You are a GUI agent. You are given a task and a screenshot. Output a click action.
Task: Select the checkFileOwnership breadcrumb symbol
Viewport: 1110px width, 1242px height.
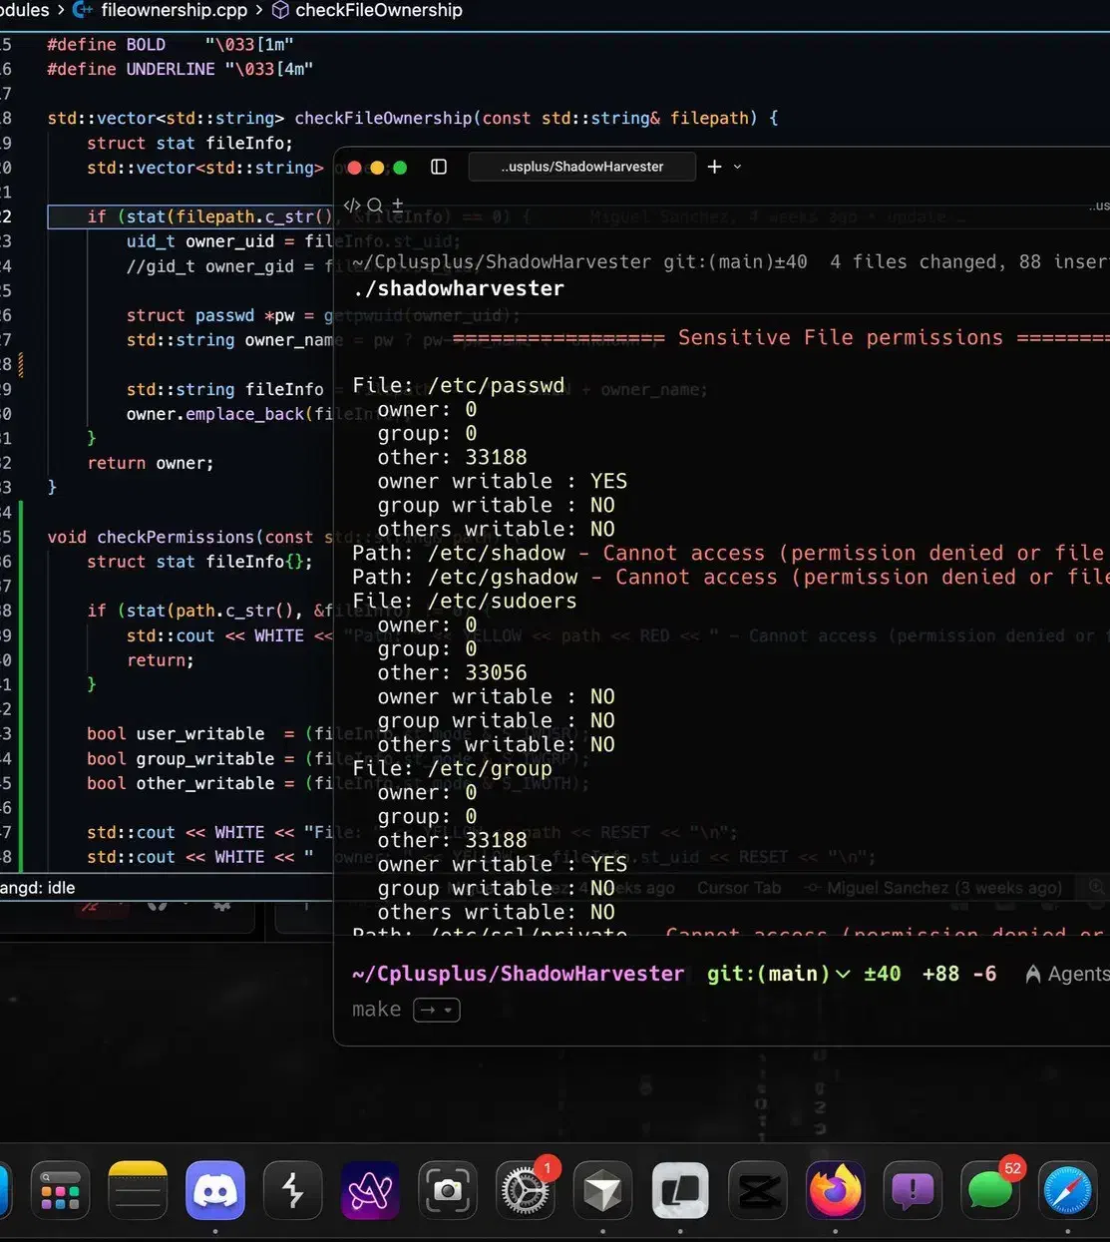[x=378, y=10]
